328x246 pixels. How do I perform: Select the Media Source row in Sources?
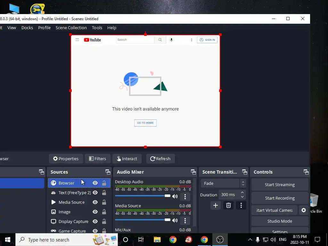point(79,202)
